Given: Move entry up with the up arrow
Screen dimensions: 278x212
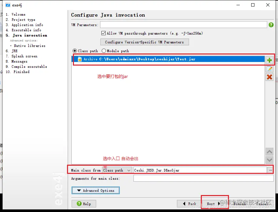Looking at the screenshot, I should click(x=269, y=152).
